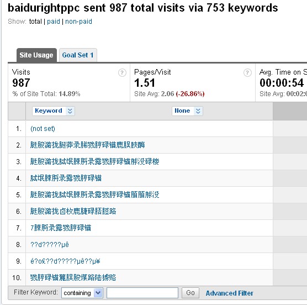The height and width of the screenshot is (305, 307).
Task: Open the keyword link in row 4
Action: (x=66, y=178)
